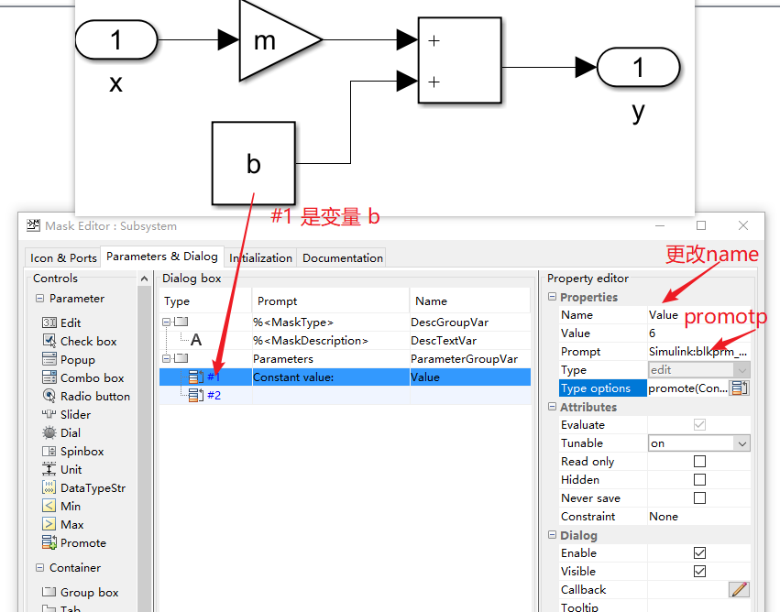Add a Min control
This screenshot has width=780, height=612.
[x=61, y=507]
